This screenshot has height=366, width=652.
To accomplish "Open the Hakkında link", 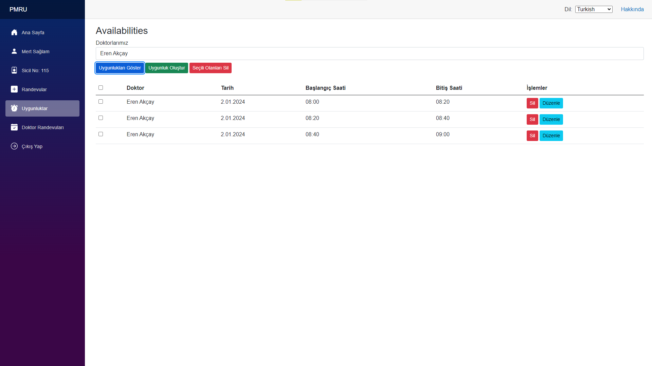I will pos(632,9).
